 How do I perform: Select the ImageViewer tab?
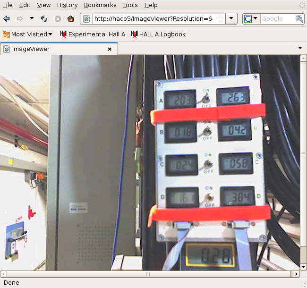[x=59, y=49]
